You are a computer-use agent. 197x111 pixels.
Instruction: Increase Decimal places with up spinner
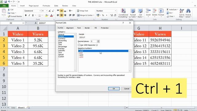98,41
